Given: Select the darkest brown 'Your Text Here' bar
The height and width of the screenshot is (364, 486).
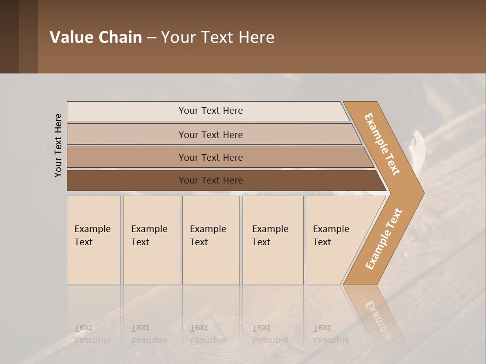Looking at the screenshot, I should pos(226,180).
